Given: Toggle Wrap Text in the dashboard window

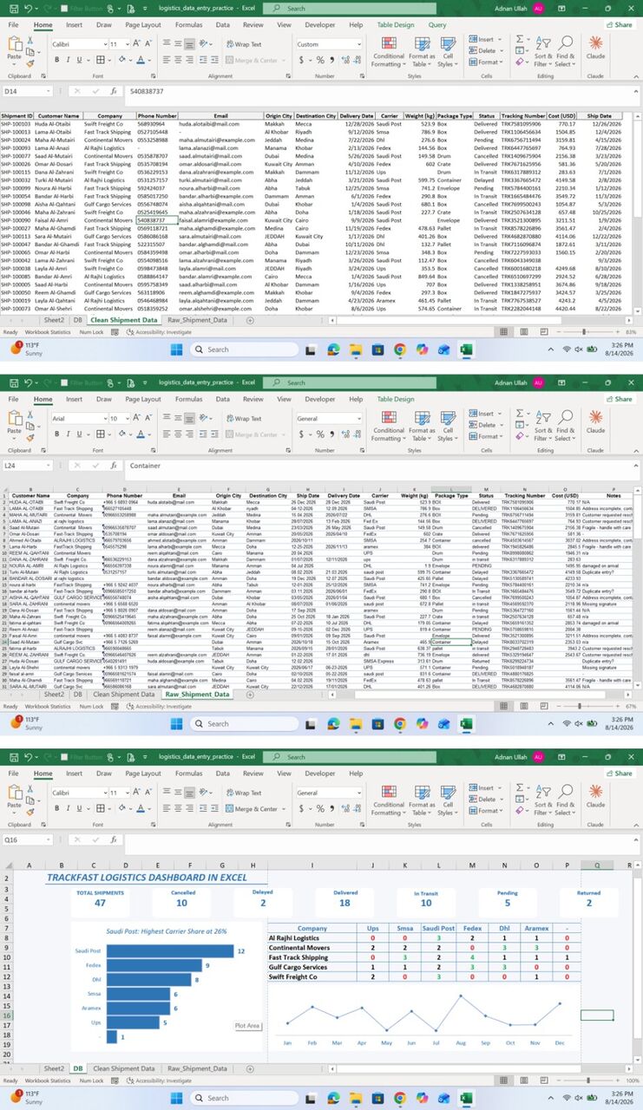Looking at the screenshot, I should click(x=243, y=792).
